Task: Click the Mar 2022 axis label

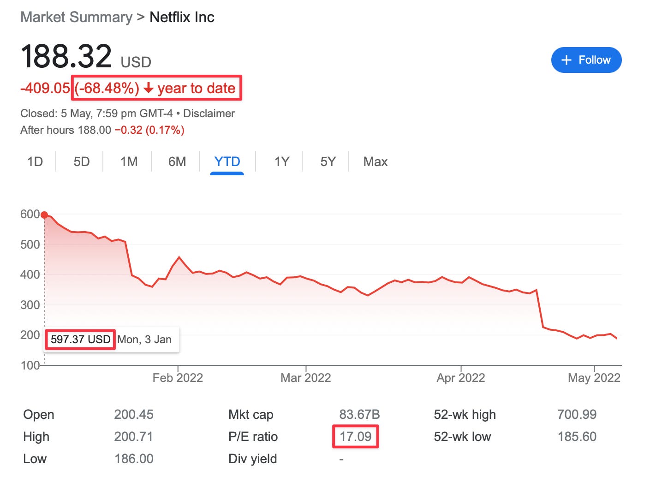Action: tap(306, 378)
